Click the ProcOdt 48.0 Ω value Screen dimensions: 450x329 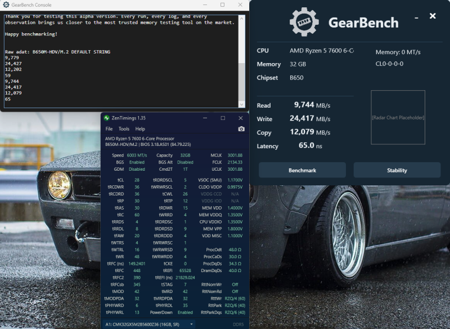[235, 250]
